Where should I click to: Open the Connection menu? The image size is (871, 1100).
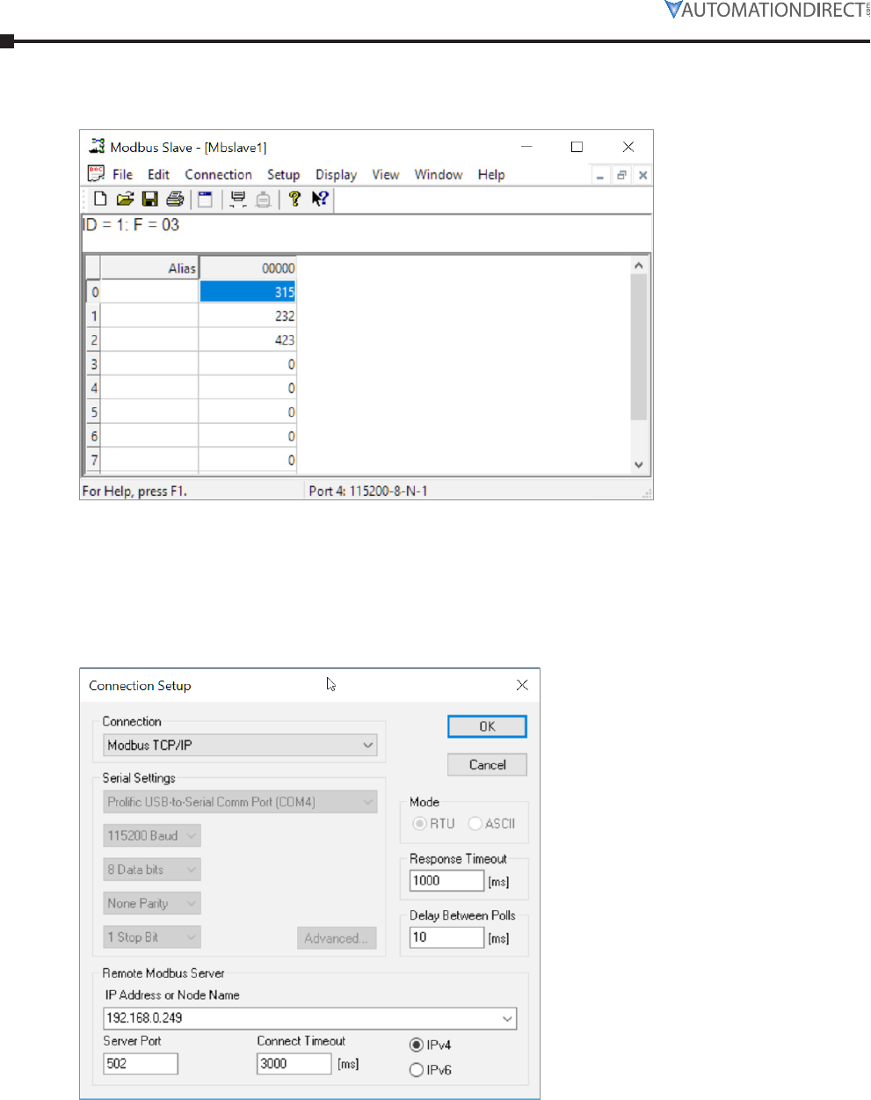[x=218, y=174]
